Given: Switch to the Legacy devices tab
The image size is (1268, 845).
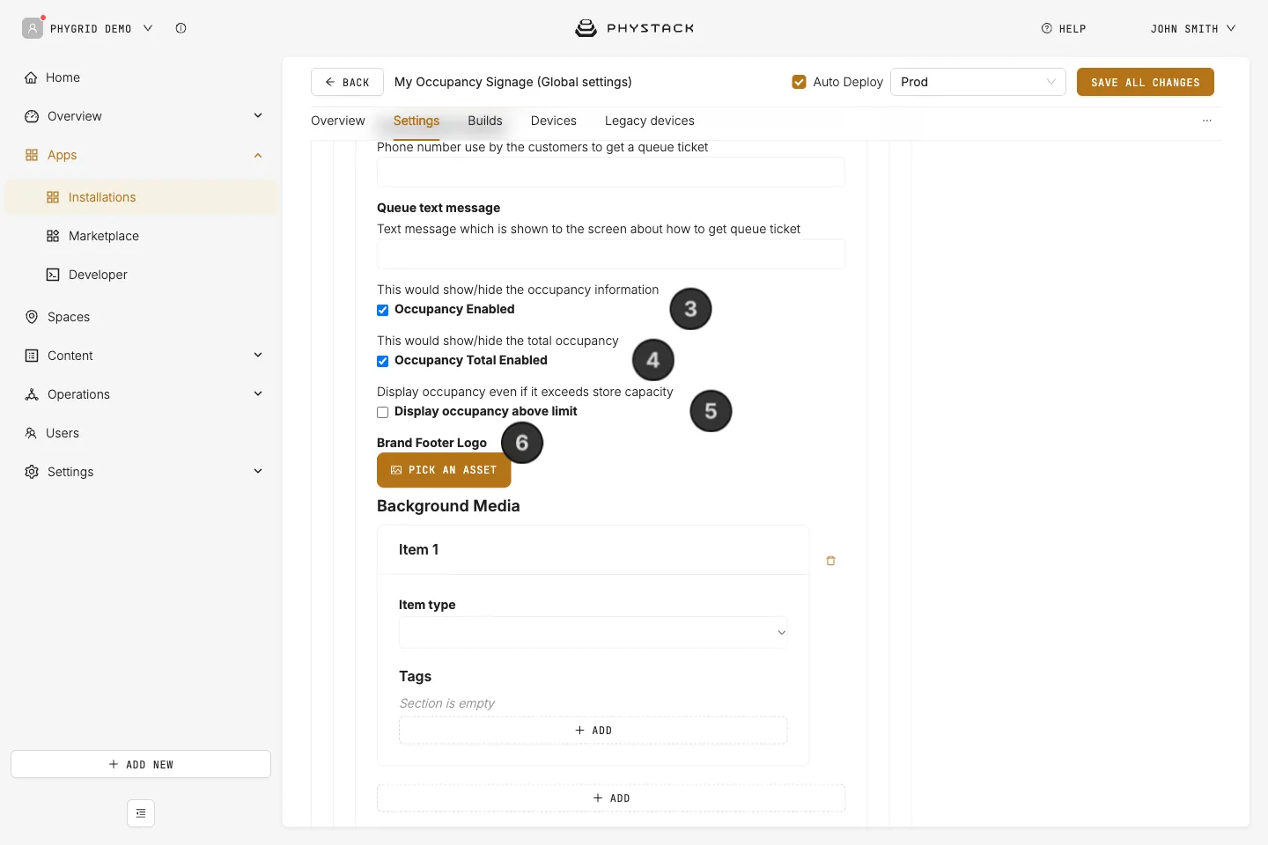Looking at the screenshot, I should (x=650, y=121).
